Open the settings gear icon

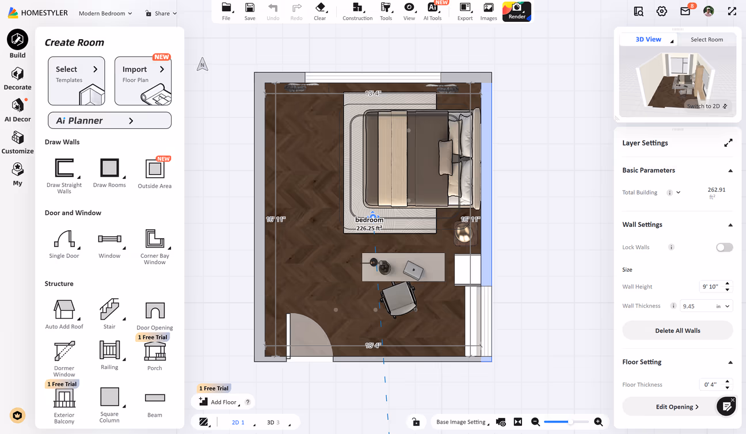point(662,12)
